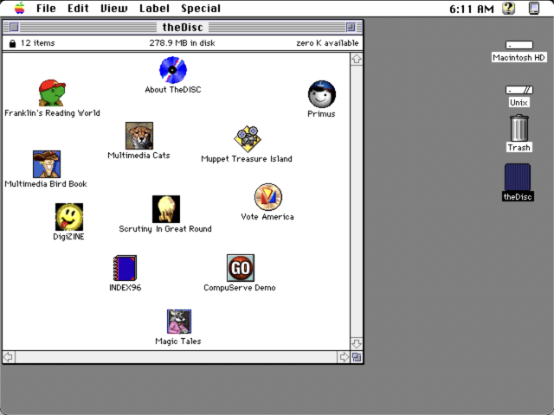Select Scrutiny In Great Round icon
The height and width of the screenshot is (415, 554).
[166, 209]
